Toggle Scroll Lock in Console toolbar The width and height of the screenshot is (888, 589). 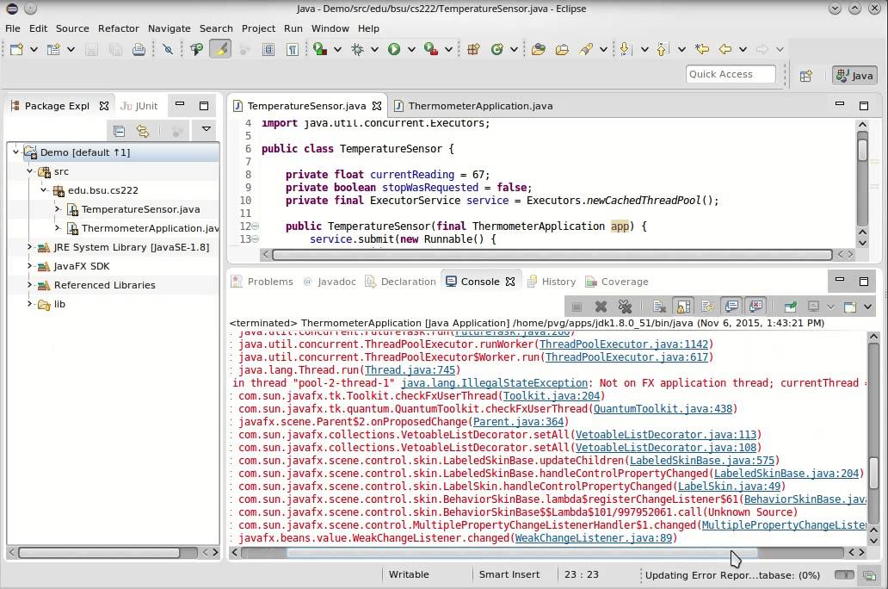(x=683, y=307)
